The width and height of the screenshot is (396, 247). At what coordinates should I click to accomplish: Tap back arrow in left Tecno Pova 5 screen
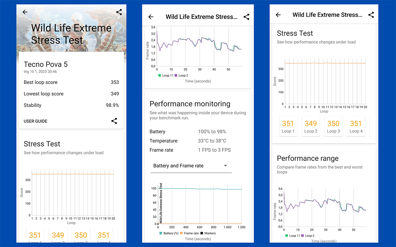point(25,12)
